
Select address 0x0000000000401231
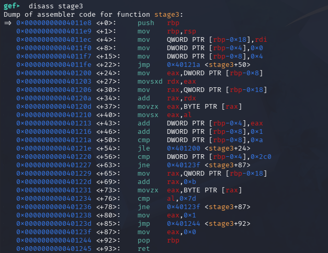pyautogui.click(x=54, y=190)
